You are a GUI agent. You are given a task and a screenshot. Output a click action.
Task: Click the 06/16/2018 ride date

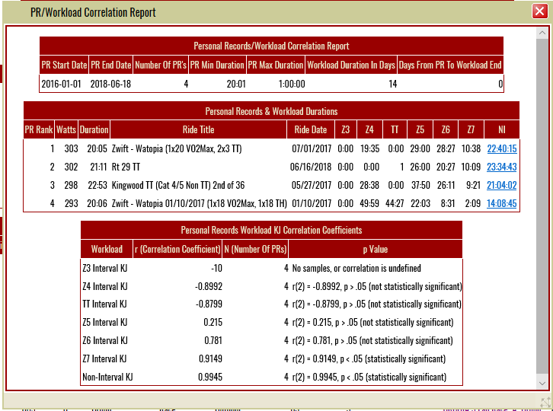[x=310, y=167]
